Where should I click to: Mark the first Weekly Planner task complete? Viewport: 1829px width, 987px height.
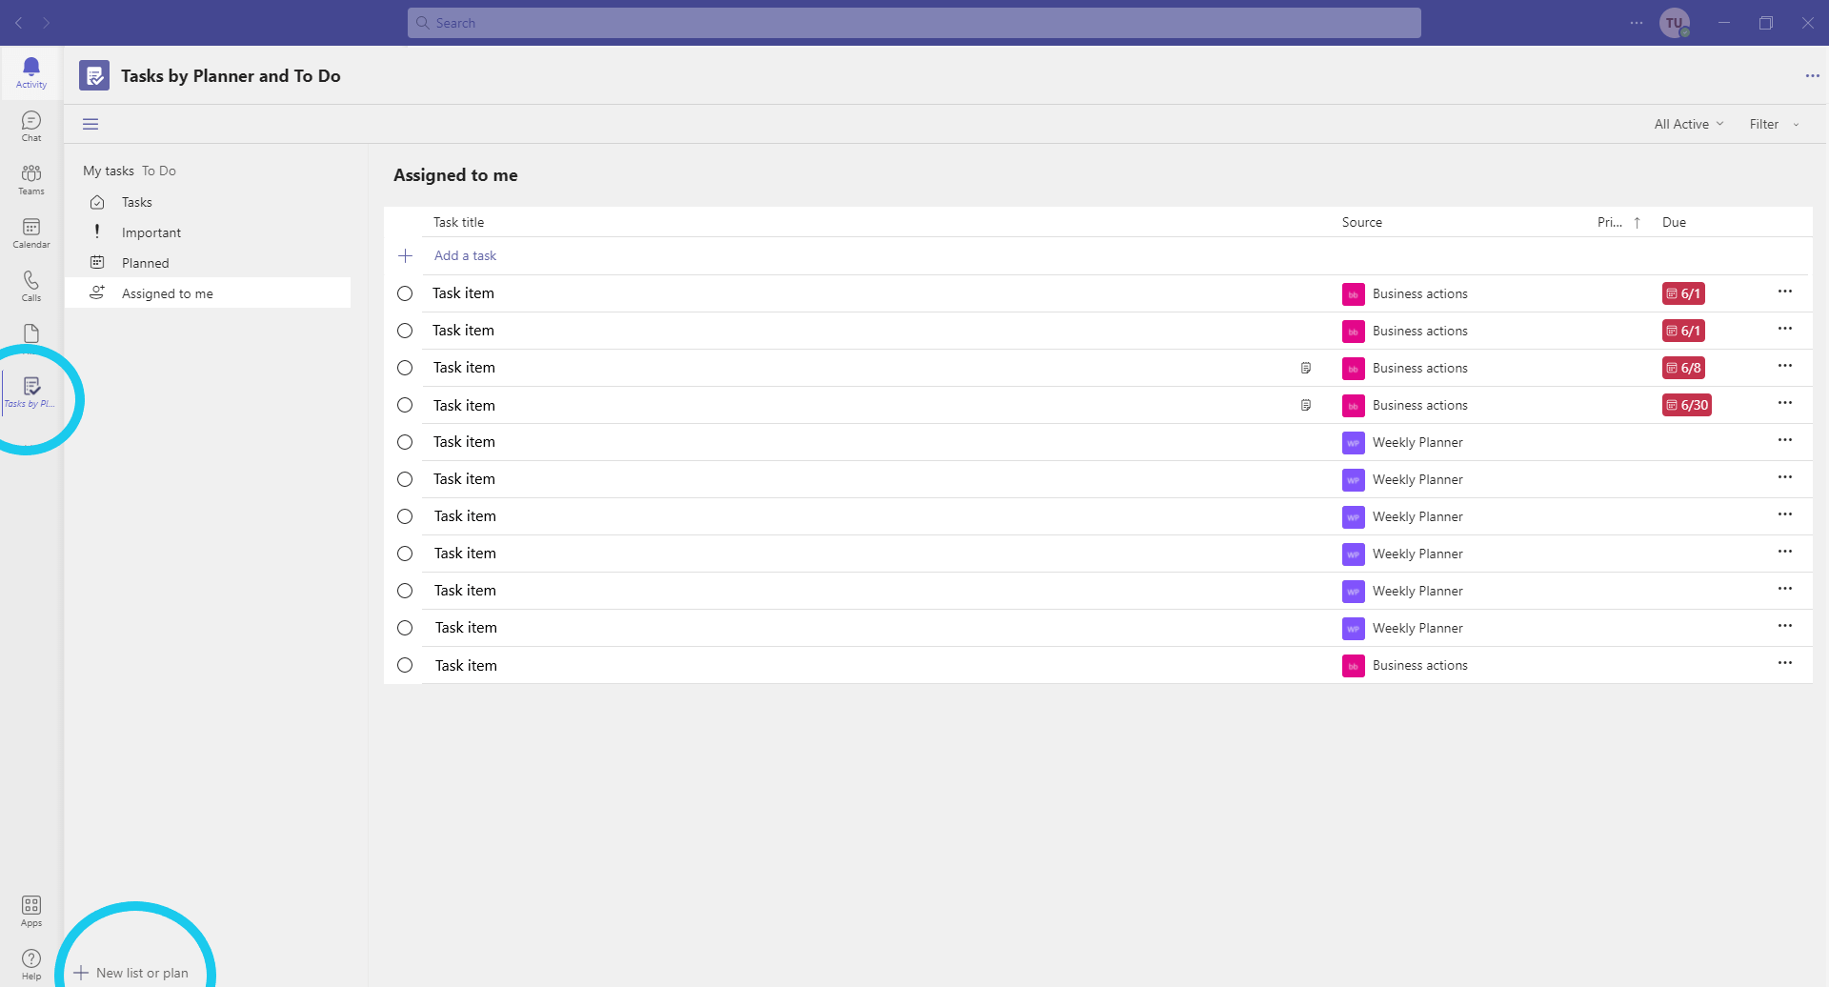(x=405, y=441)
